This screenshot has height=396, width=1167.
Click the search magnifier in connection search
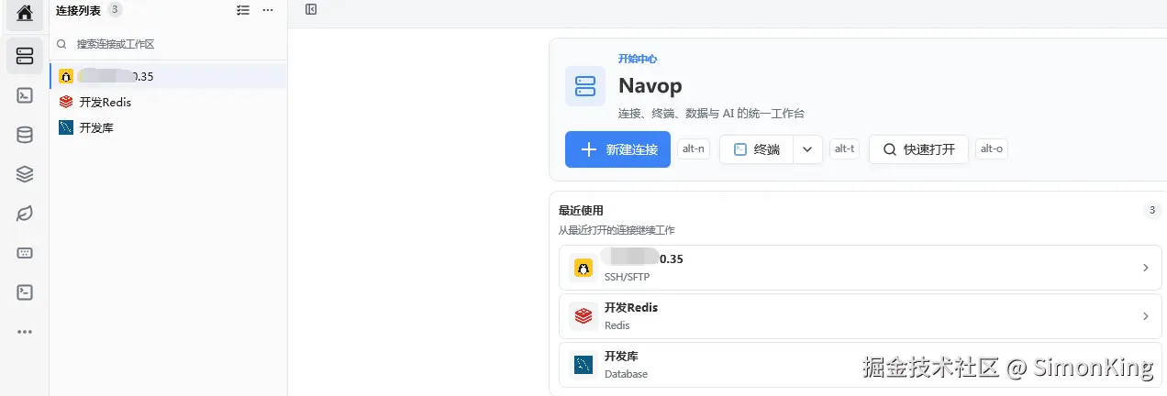click(x=61, y=44)
